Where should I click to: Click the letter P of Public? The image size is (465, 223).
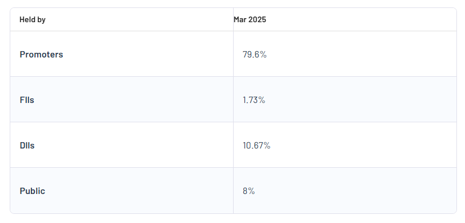pos(22,191)
